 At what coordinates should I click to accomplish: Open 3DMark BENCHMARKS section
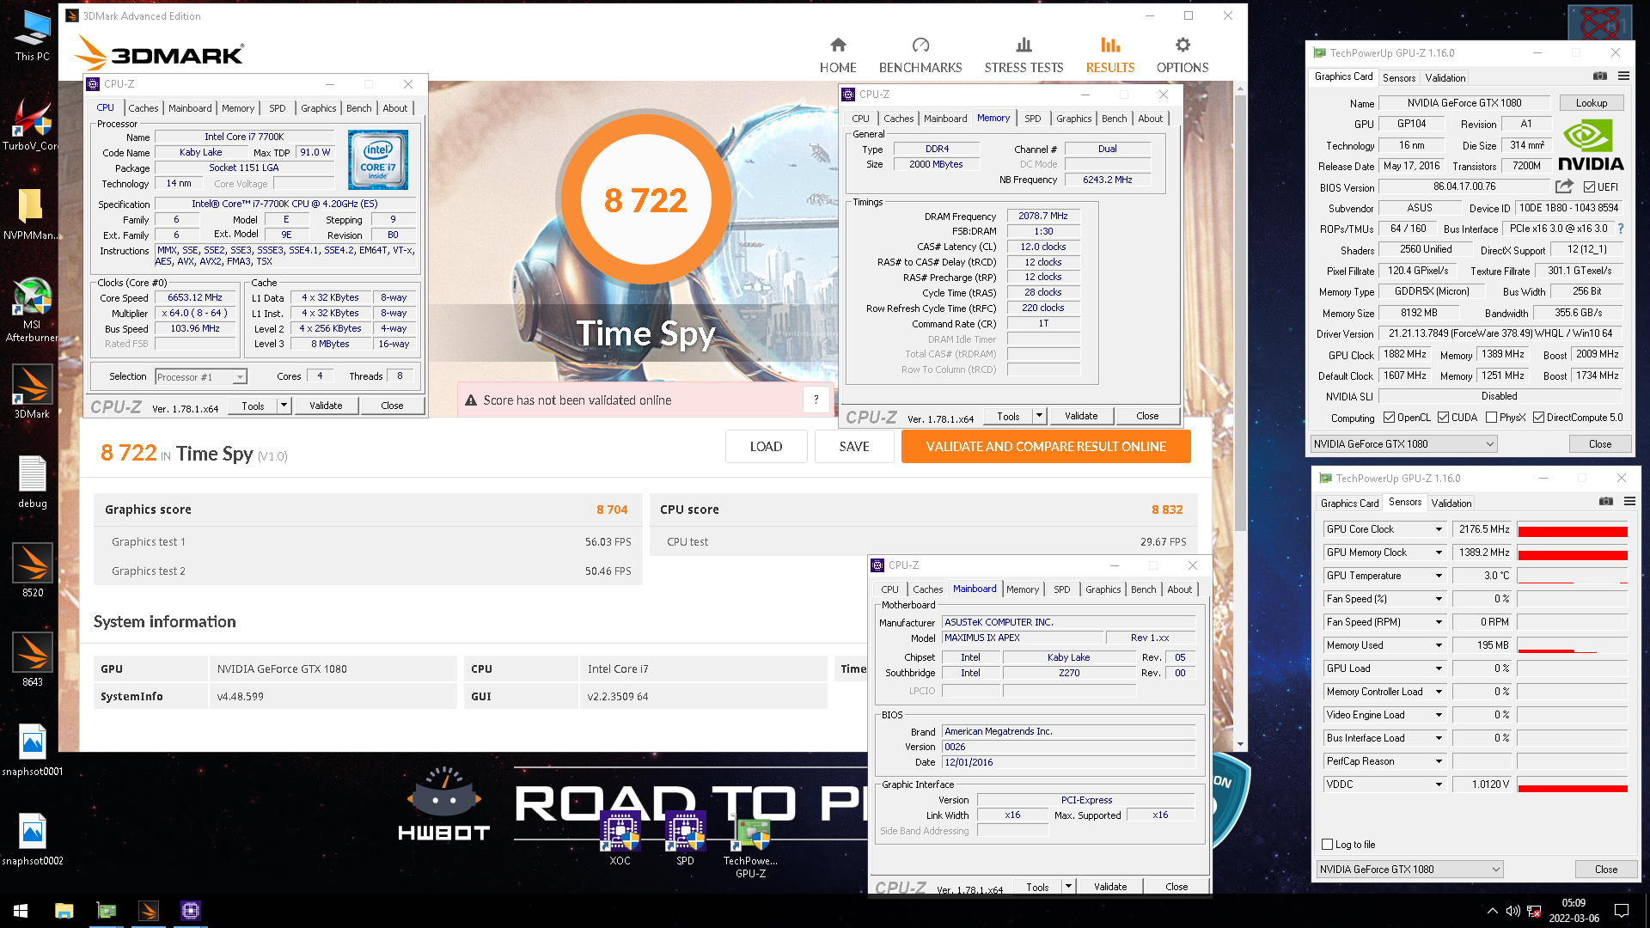click(920, 55)
